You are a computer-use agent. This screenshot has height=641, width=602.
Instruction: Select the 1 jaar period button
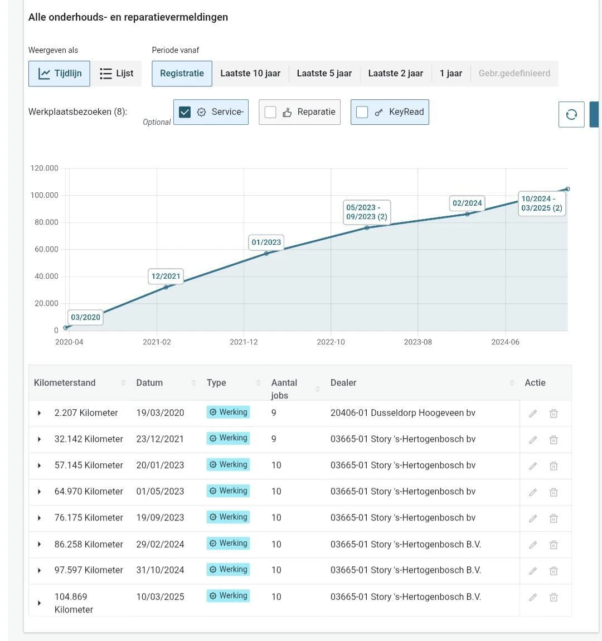451,74
